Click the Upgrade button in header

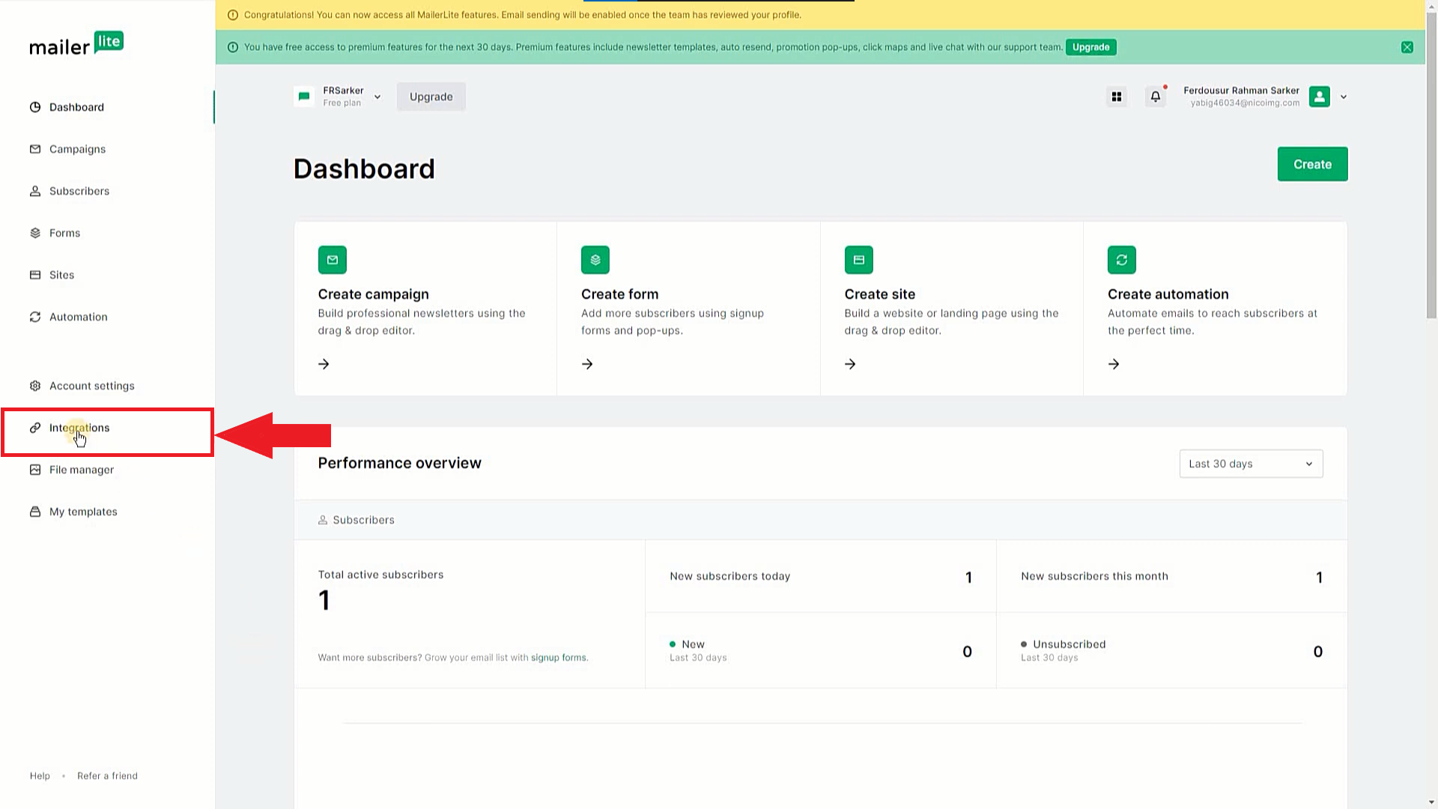(x=431, y=96)
